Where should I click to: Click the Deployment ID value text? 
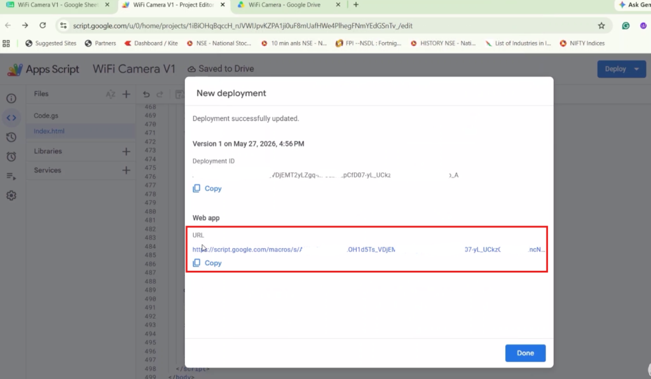(325, 175)
